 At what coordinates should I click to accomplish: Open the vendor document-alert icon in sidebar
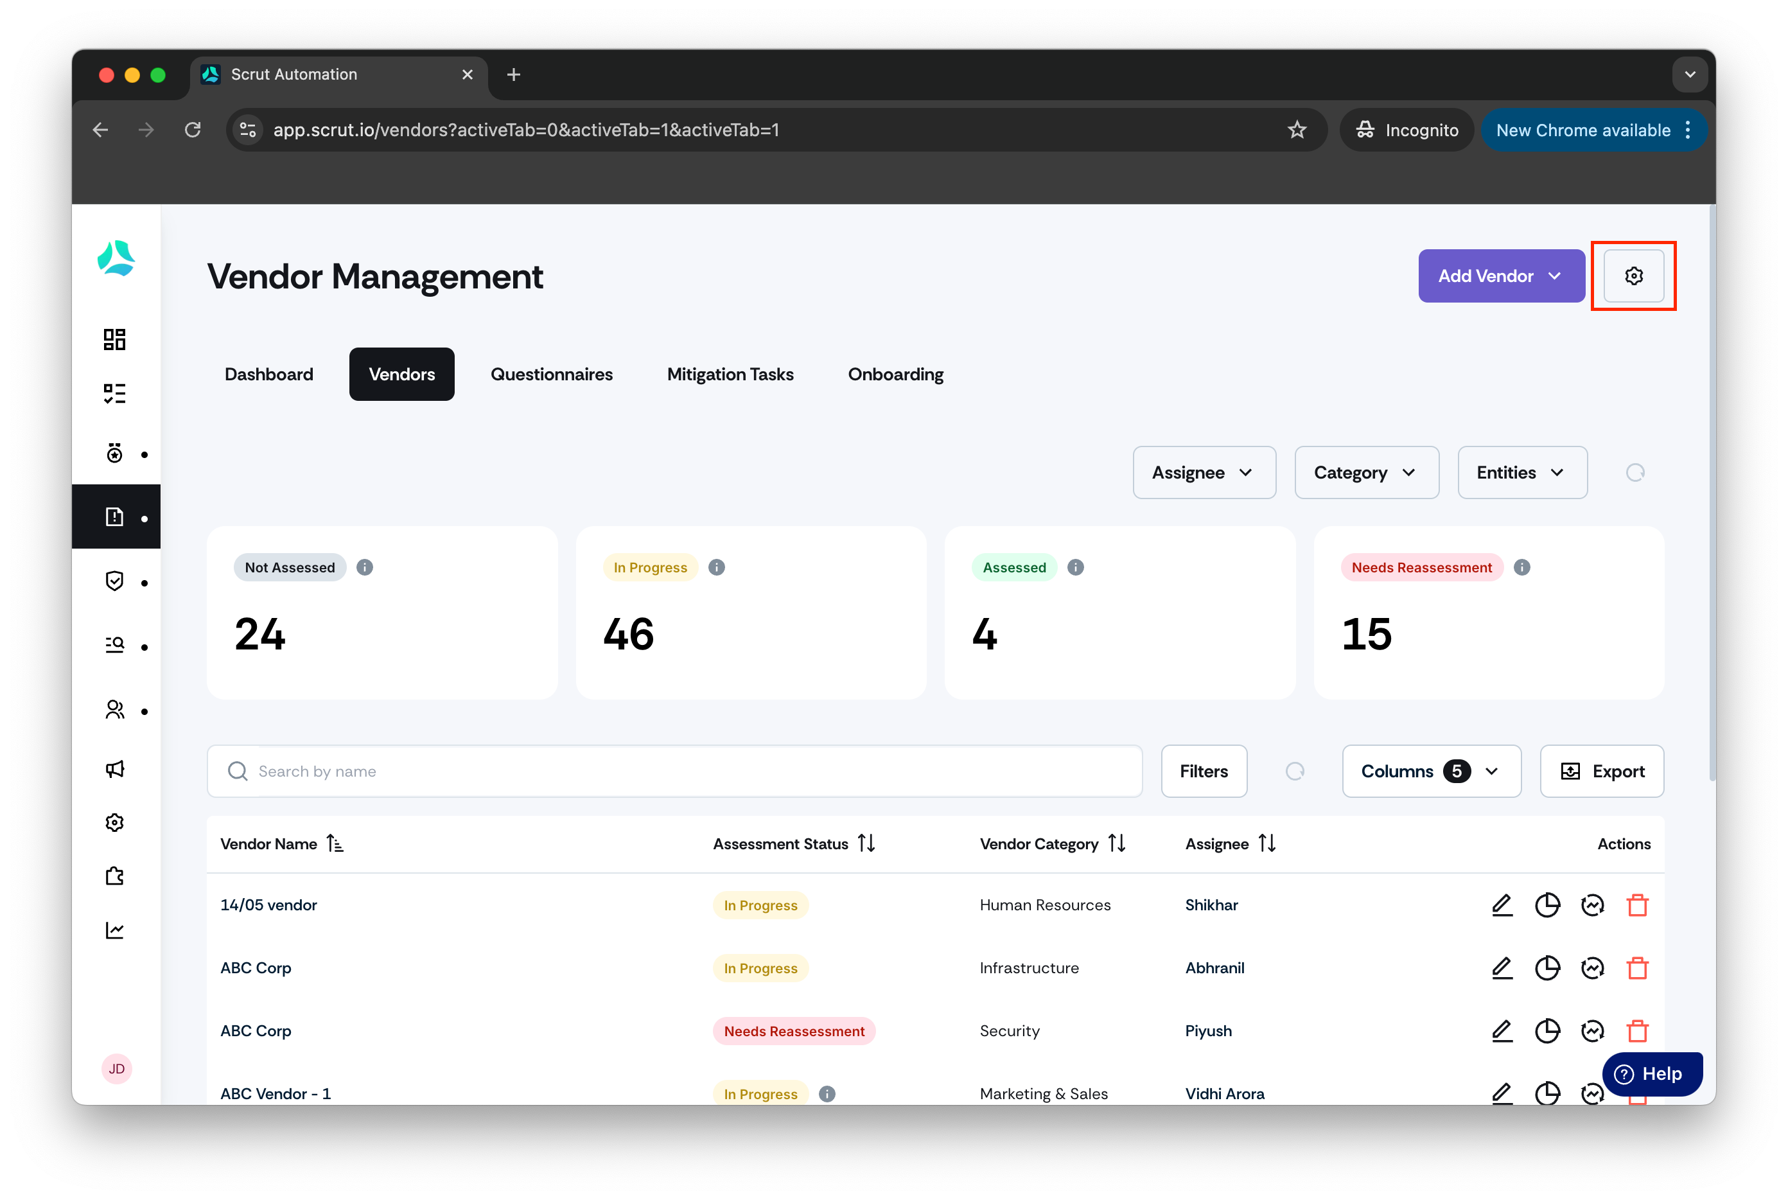coord(115,516)
